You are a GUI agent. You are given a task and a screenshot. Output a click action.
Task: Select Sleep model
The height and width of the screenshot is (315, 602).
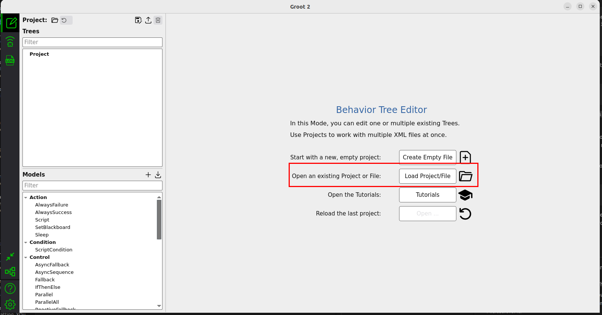[42, 235]
